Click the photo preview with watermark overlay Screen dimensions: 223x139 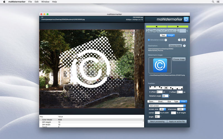click(92, 69)
